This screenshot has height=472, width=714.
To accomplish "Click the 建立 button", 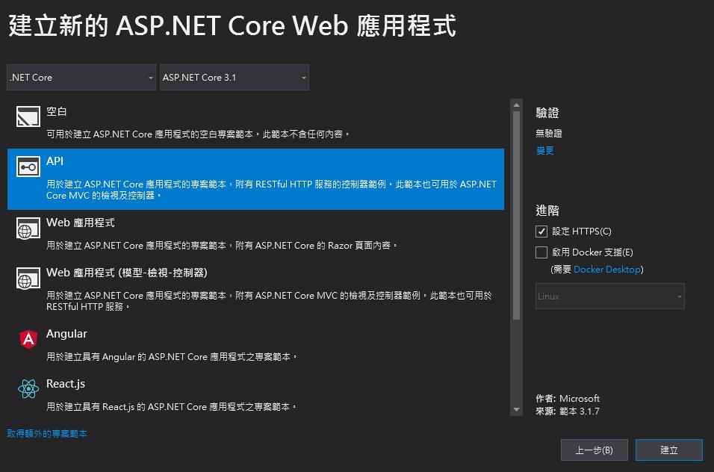I will coord(669,450).
